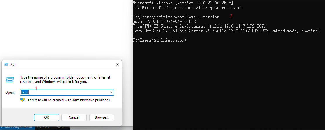Open forwarded ports indicator showing 0
Image resolution: width=325 pixels, height=130 pixels.
coord(60,127)
